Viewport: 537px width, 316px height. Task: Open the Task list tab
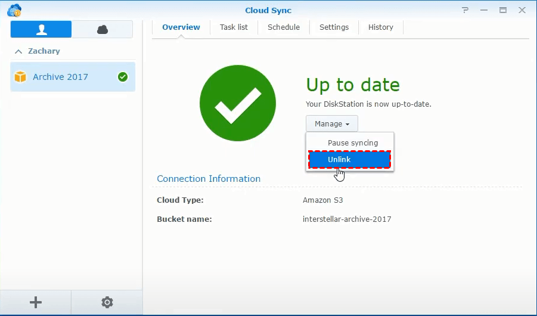(x=234, y=27)
